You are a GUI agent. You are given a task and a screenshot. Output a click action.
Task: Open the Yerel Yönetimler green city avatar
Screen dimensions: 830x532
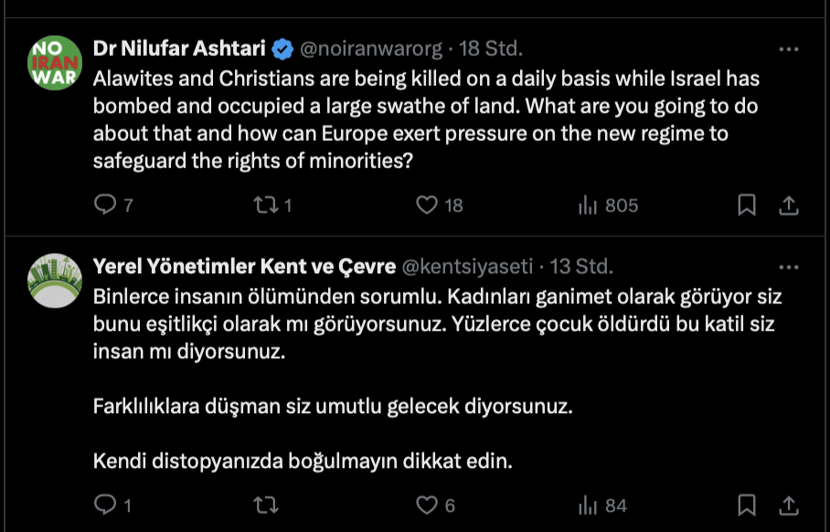[55, 280]
